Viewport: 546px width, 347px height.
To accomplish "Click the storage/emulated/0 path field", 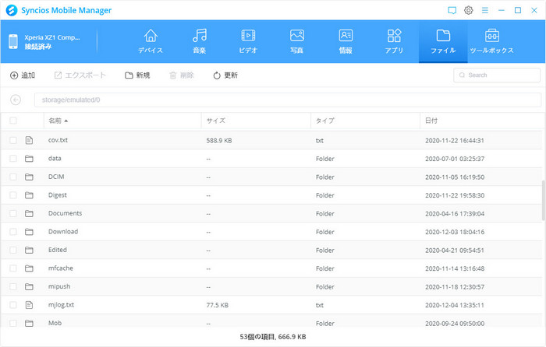I will point(288,100).
